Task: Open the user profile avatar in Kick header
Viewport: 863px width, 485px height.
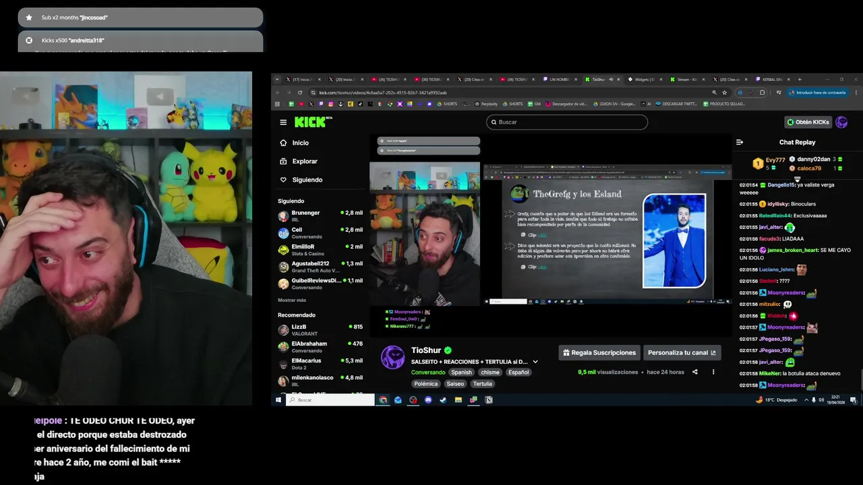Action: pos(841,122)
